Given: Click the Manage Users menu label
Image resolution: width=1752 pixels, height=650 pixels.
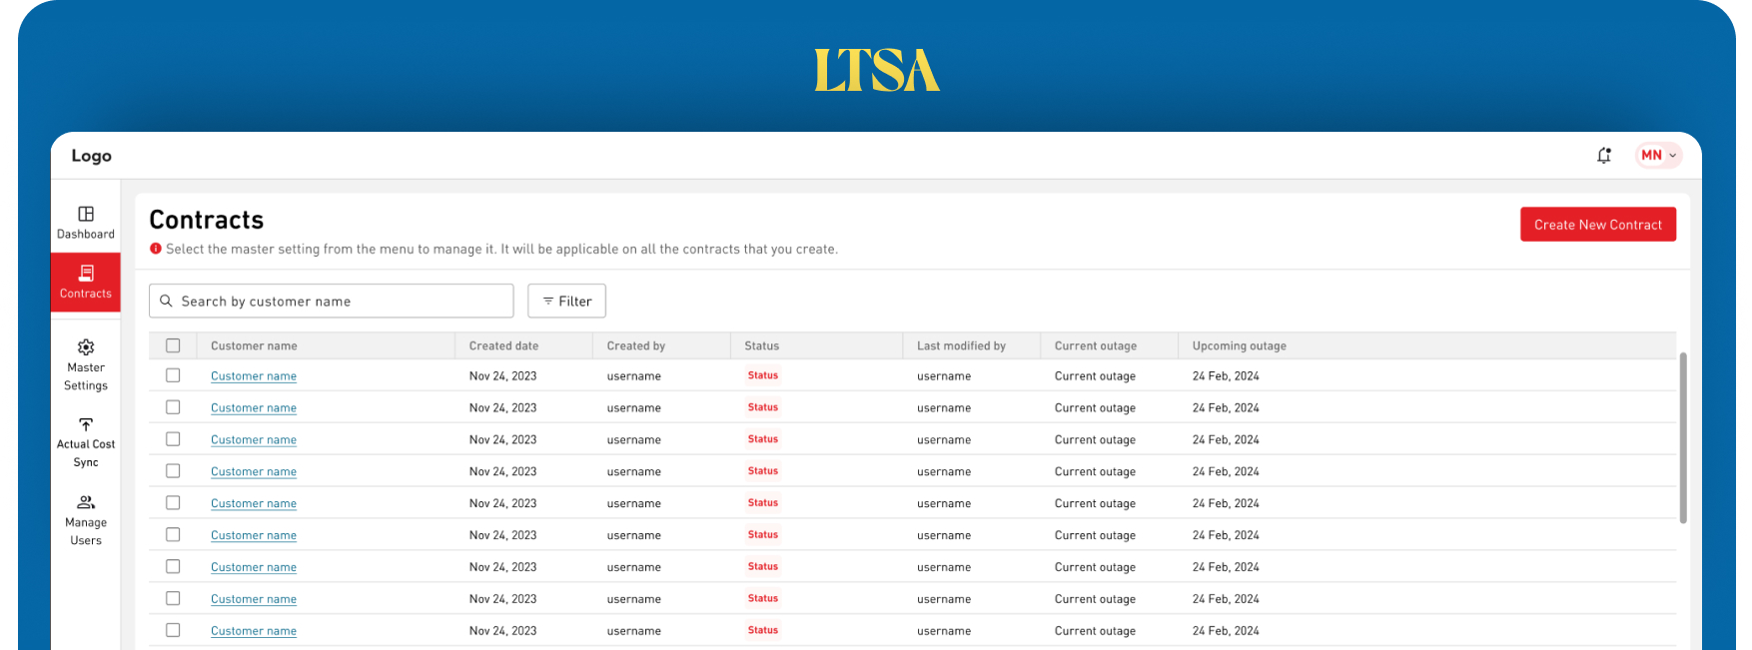Looking at the screenshot, I should [86, 531].
